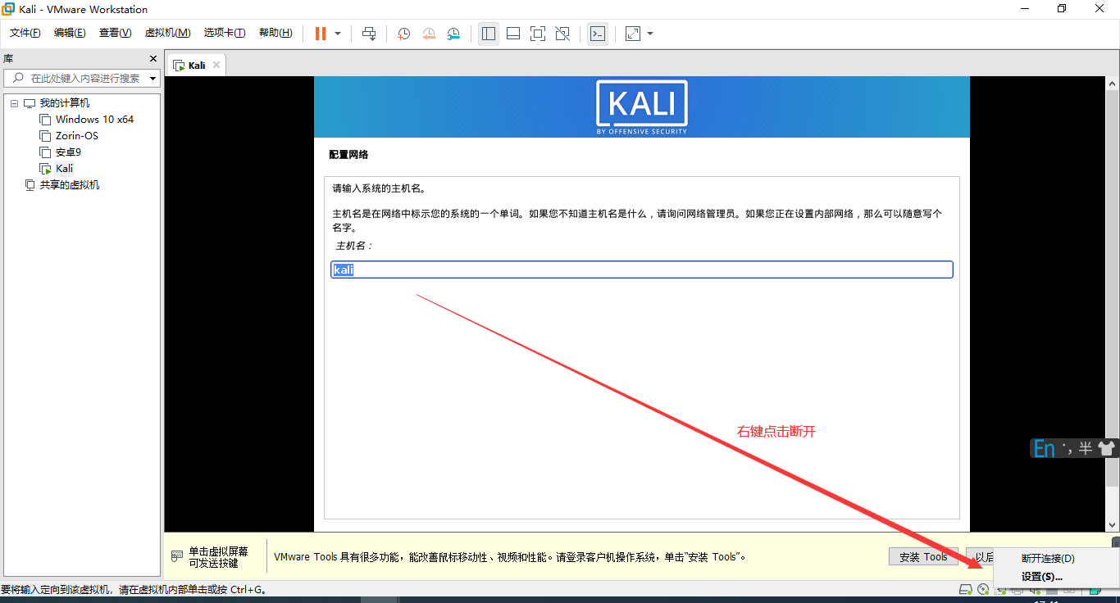Click the message log icon in status bar
The image size is (1120, 603).
[1095, 590]
